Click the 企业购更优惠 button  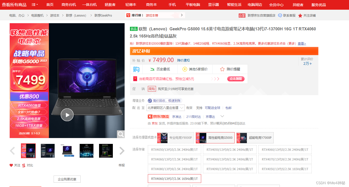67,179
